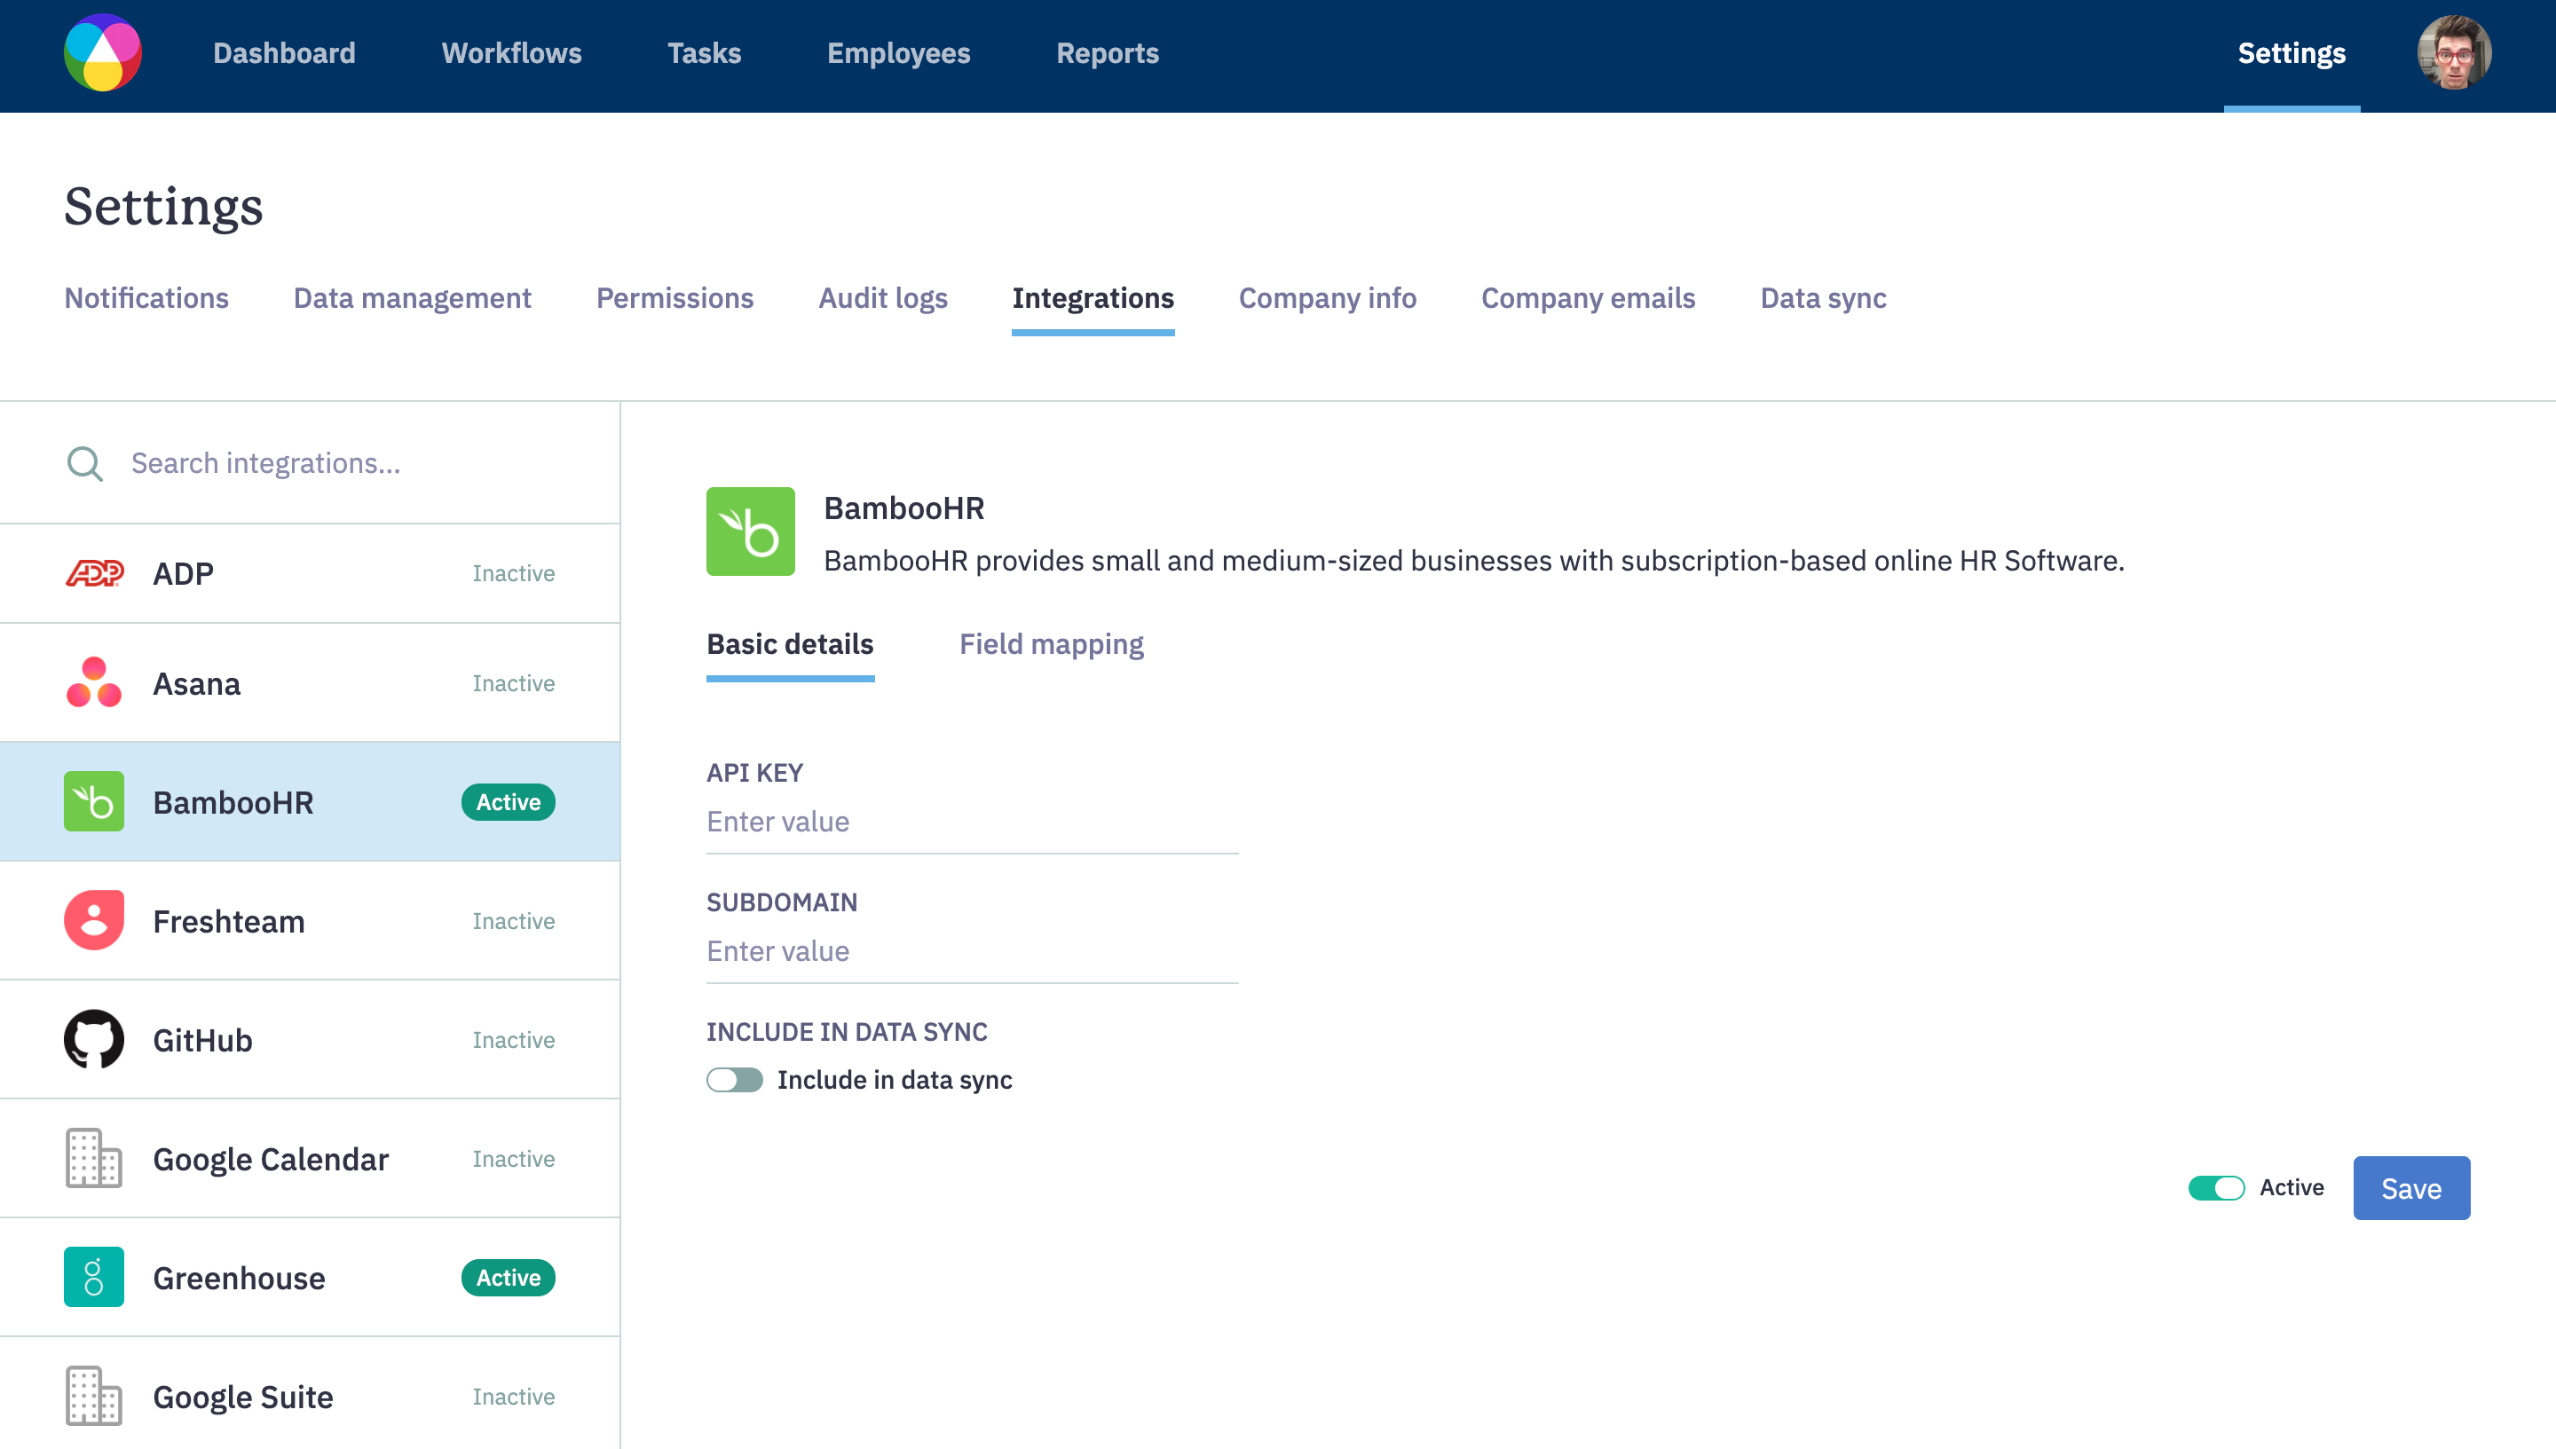The height and width of the screenshot is (1449, 2556).
Task: Click Inactive status on Freshteam row
Action: click(x=514, y=922)
